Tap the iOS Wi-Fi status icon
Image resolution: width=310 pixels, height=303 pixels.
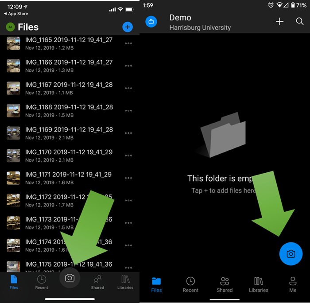(x=120, y=9)
